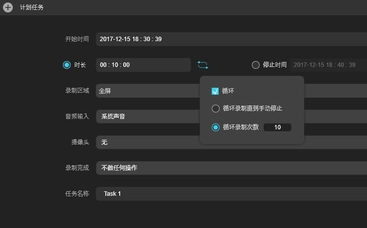Edit the duration field 00:10:00
The height and width of the screenshot is (228, 367).
tap(143, 65)
